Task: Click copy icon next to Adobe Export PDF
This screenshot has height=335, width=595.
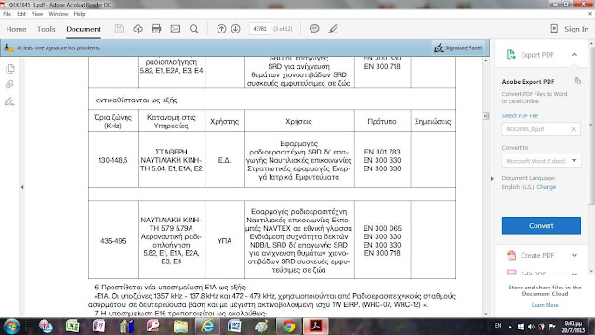Action: click(x=577, y=81)
